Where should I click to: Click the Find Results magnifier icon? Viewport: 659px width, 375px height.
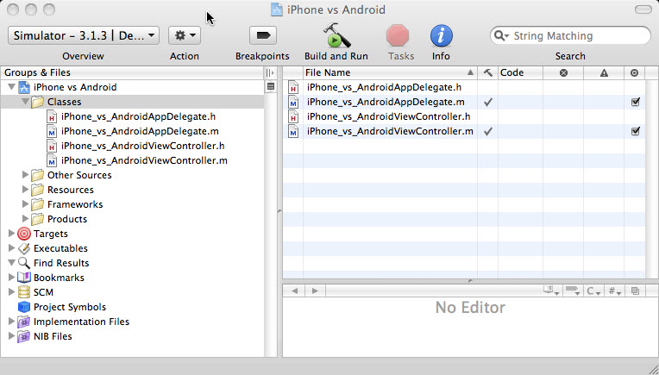[24, 263]
